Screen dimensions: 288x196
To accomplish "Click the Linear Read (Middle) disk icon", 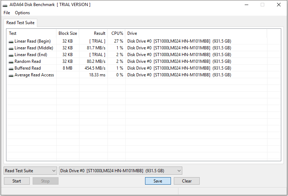I will 11,49.
